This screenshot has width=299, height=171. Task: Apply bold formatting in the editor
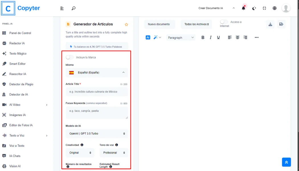203,37
